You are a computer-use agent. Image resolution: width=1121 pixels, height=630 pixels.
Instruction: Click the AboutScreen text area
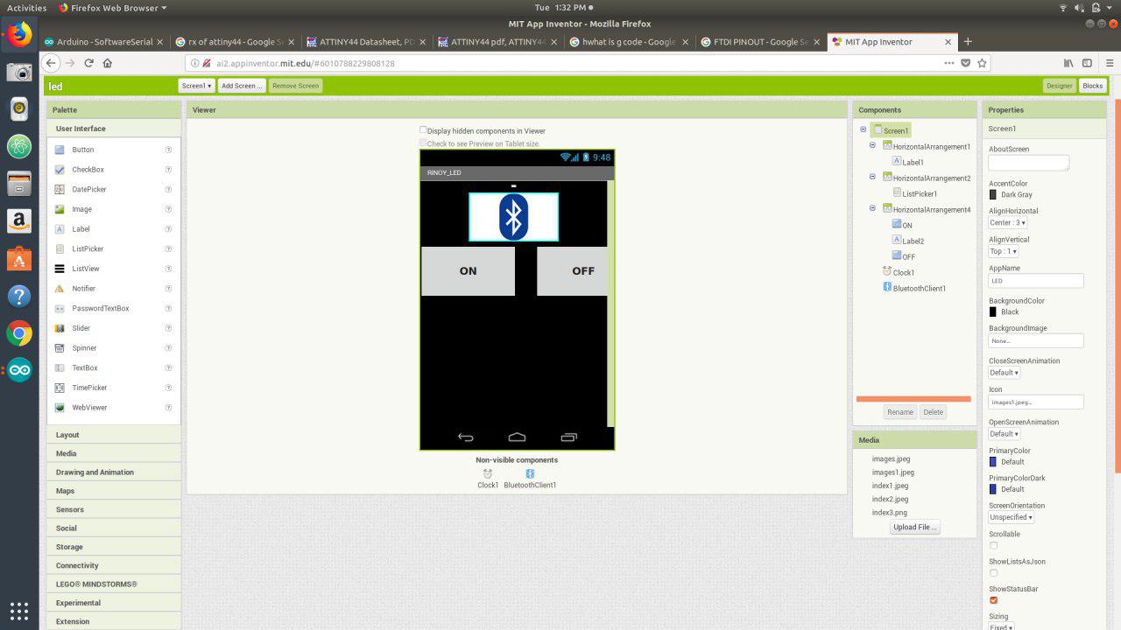[x=1029, y=163]
